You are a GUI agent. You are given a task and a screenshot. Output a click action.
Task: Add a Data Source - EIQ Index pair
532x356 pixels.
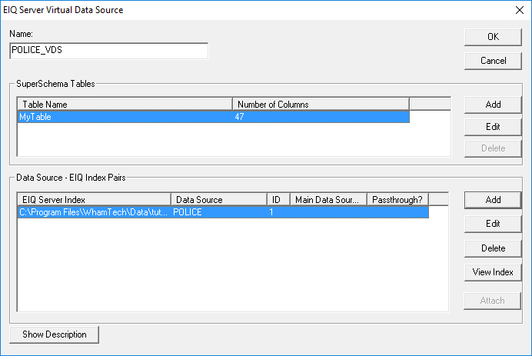coord(493,200)
